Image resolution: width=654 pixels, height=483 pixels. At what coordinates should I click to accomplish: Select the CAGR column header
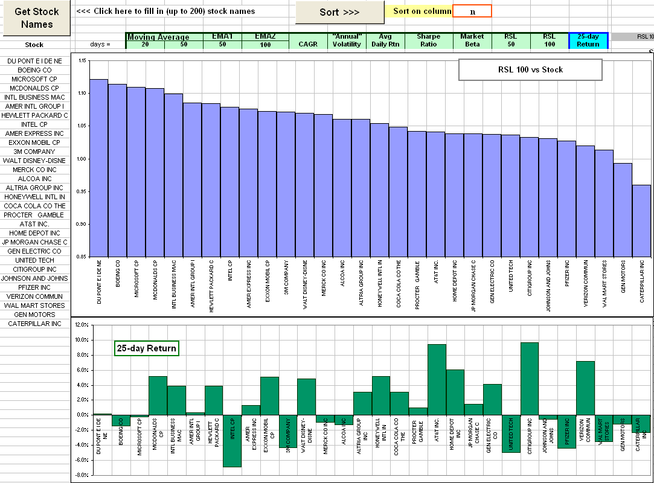click(308, 41)
